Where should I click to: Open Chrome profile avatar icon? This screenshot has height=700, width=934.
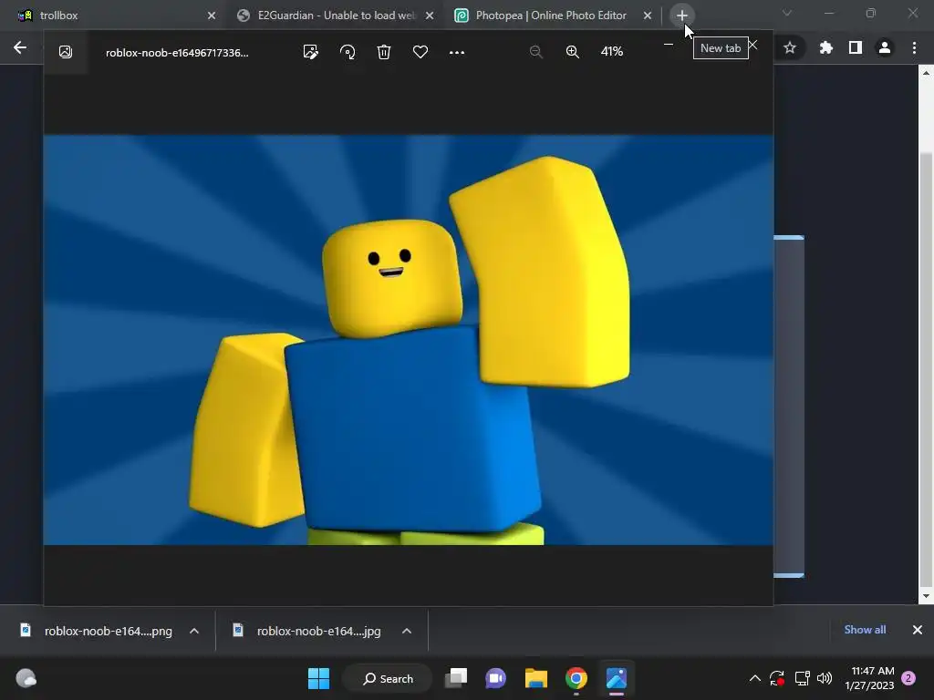tap(885, 47)
